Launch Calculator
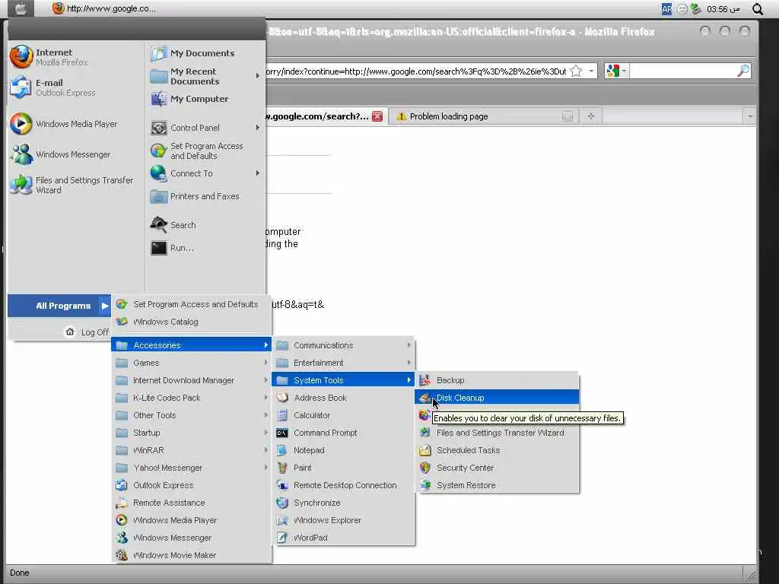 343,415
